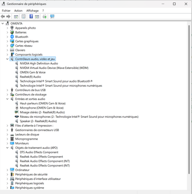Viewport: 192px width, 194px height.
Task: Click the Ordinateur computer icon
Action: [x=12, y=170]
